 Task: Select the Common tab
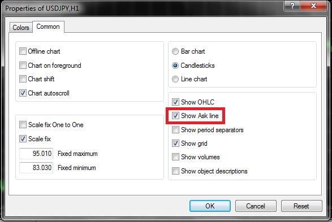(x=48, y=27)
